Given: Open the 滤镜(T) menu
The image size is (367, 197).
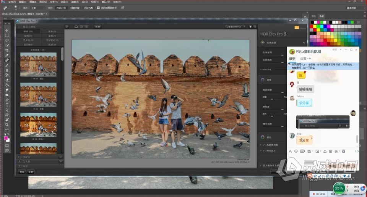Looking at the screenshot, I should point(76,2).
